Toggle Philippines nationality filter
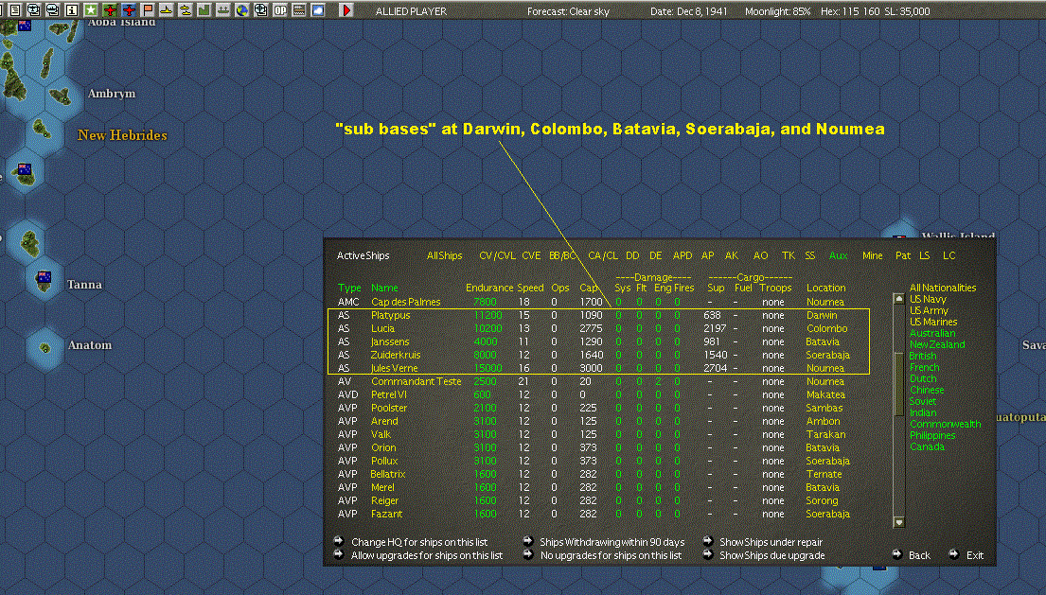Viewport: 1046px width, 595px height. tap(932, 435)
